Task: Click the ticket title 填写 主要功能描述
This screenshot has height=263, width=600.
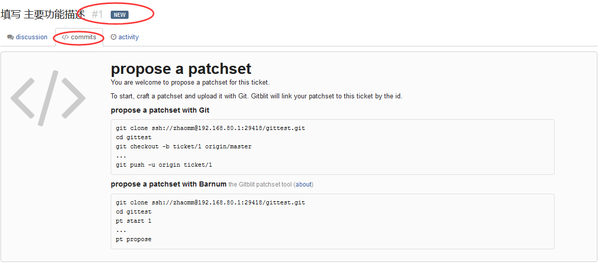Action: (x=43, y=14)
